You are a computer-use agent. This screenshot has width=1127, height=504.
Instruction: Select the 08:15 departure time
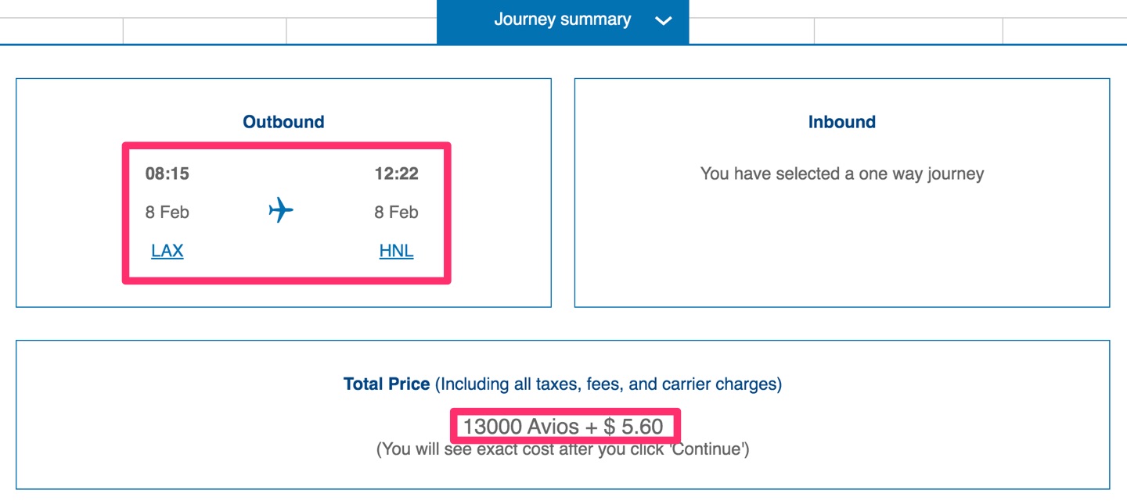[x=167, y=173]
